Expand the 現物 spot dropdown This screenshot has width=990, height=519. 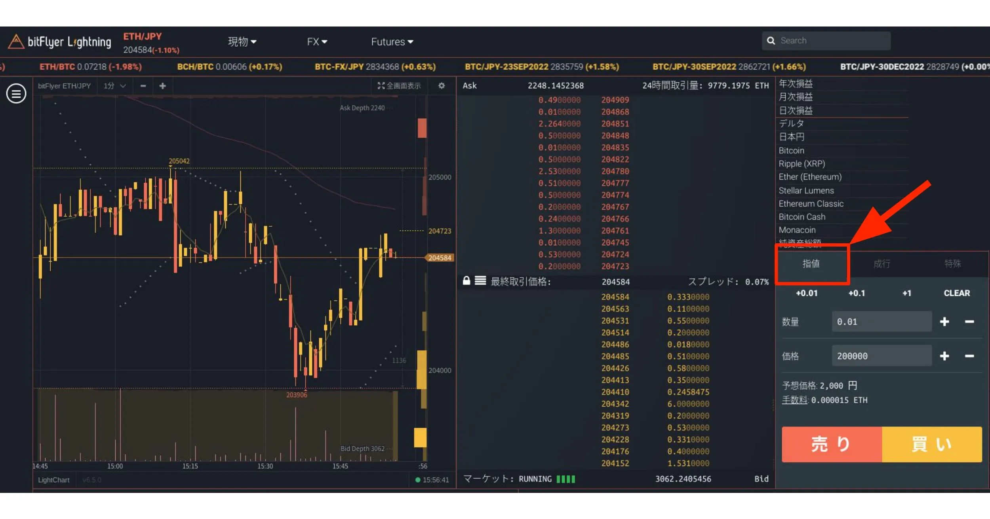(x=242, y=42)
